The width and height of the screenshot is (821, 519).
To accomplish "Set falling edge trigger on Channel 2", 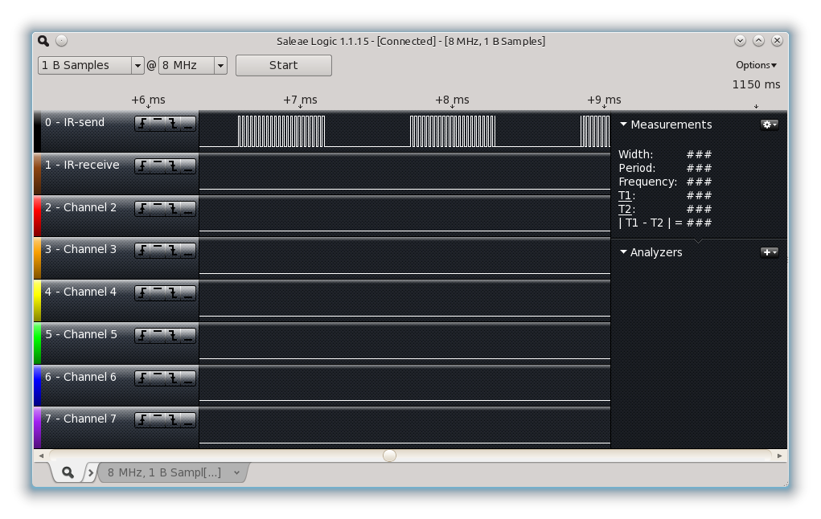I will tap(173, 209).
